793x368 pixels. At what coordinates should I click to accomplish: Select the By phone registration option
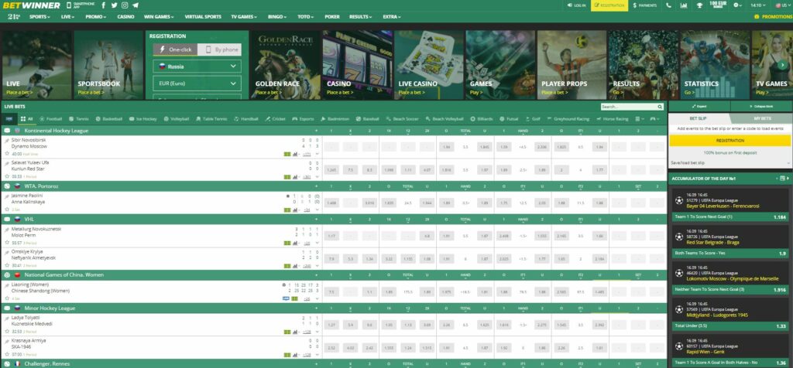219,49
